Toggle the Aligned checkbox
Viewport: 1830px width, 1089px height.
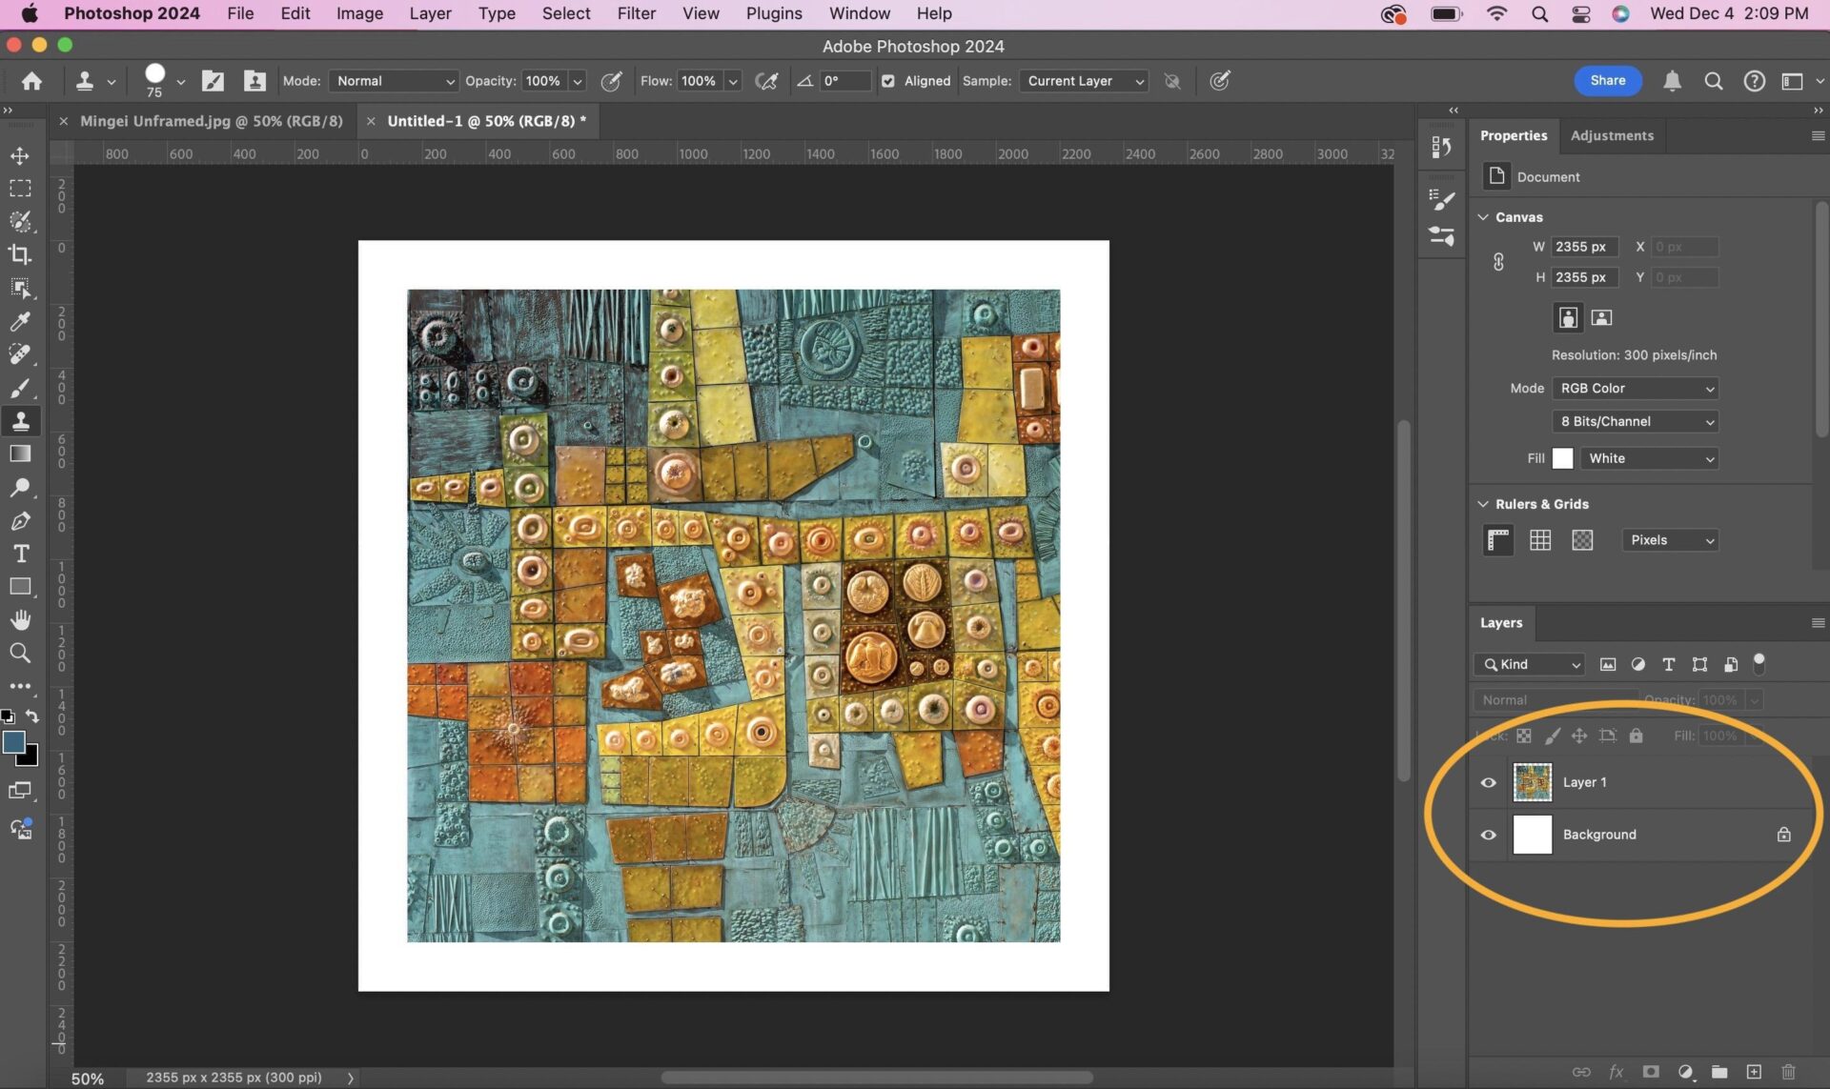pos(888,81)
